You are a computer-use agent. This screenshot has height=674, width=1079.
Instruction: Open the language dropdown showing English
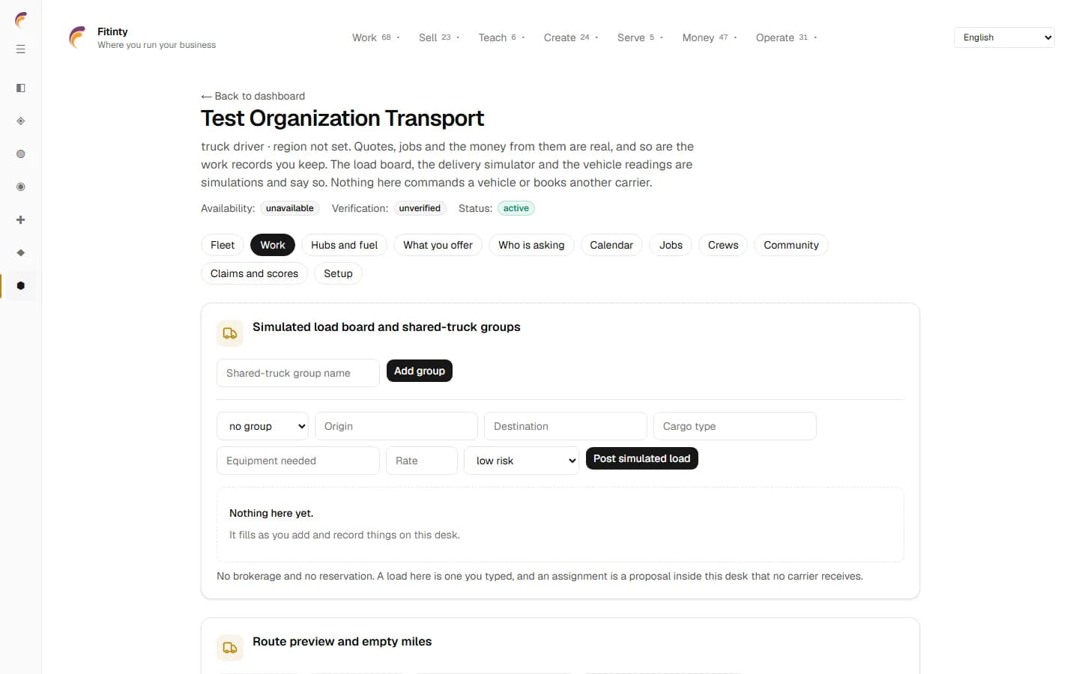pyautogui.click(x=1004, y=37)
